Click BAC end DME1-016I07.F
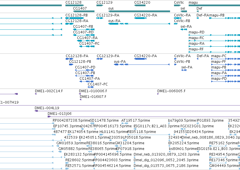Image resolution: width=240 pixels, height=170 pixels. [93, 97]
